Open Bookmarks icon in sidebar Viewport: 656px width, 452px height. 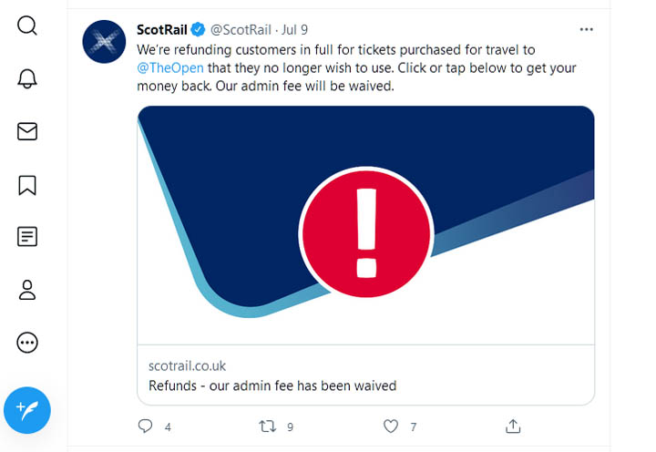pos(27,185)
